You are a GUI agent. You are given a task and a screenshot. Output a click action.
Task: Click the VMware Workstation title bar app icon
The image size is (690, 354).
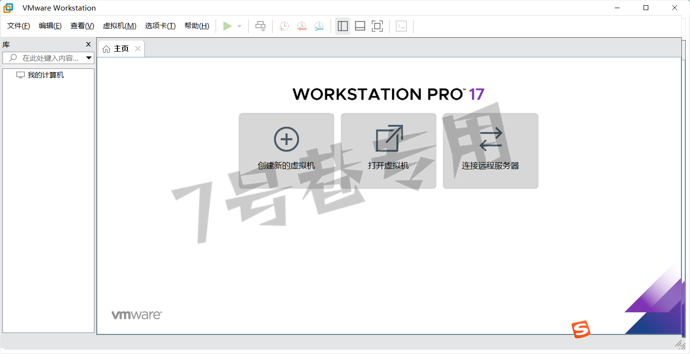click(x=8, y=8)
